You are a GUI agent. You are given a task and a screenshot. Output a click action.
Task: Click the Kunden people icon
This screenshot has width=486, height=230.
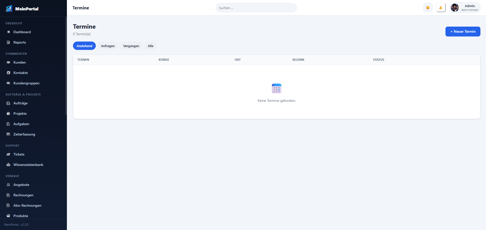pos(8,62)
